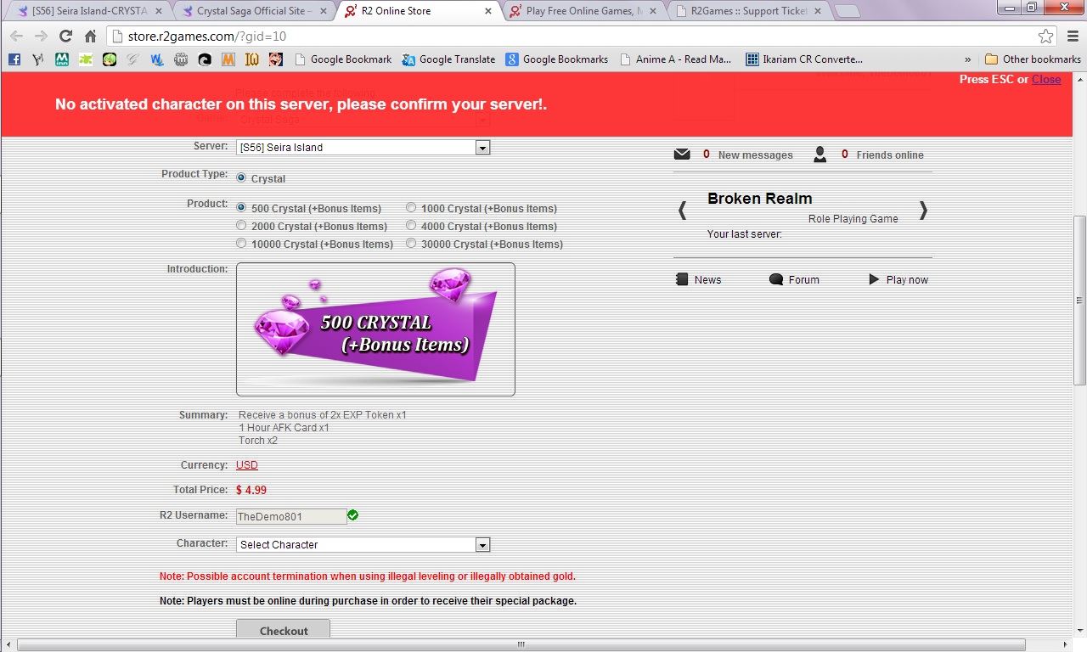Go to the browser home page icon

click(91, 37)
